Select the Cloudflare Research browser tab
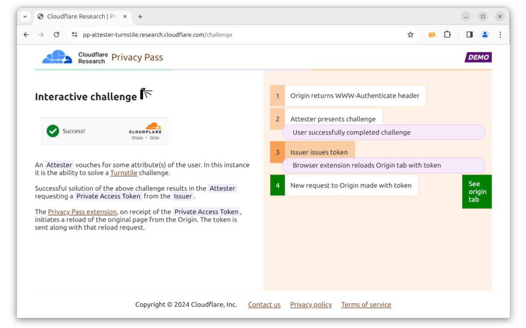This screenshot has height=328, width=526. [x=82, y=17]
